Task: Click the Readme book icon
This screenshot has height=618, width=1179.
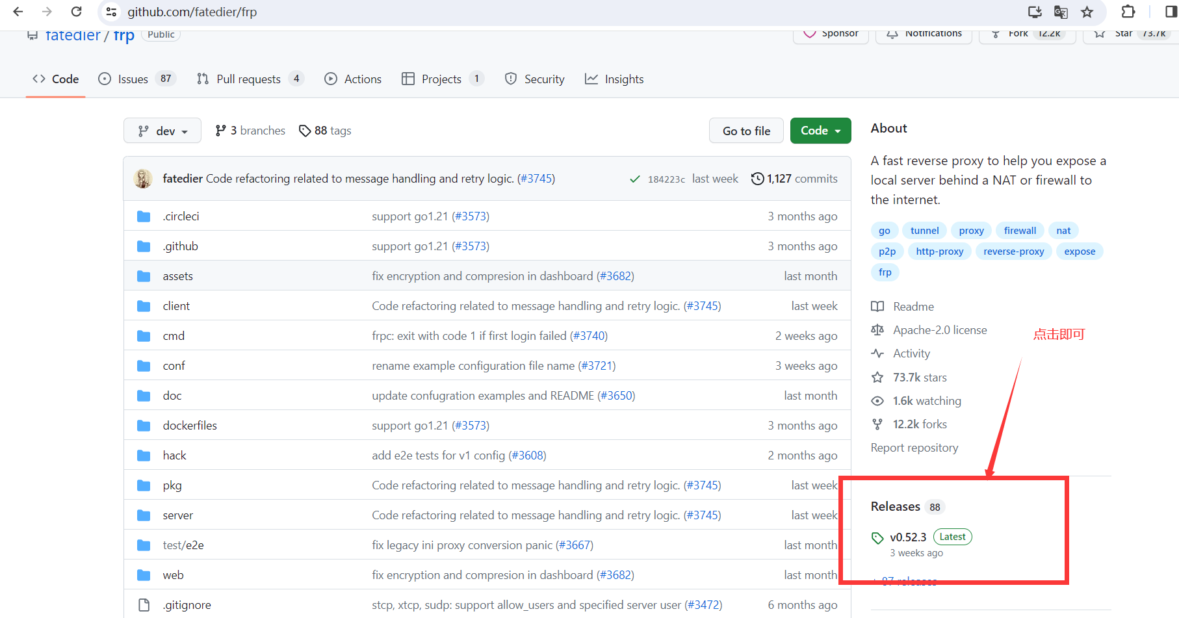Action: coord(877,307)
